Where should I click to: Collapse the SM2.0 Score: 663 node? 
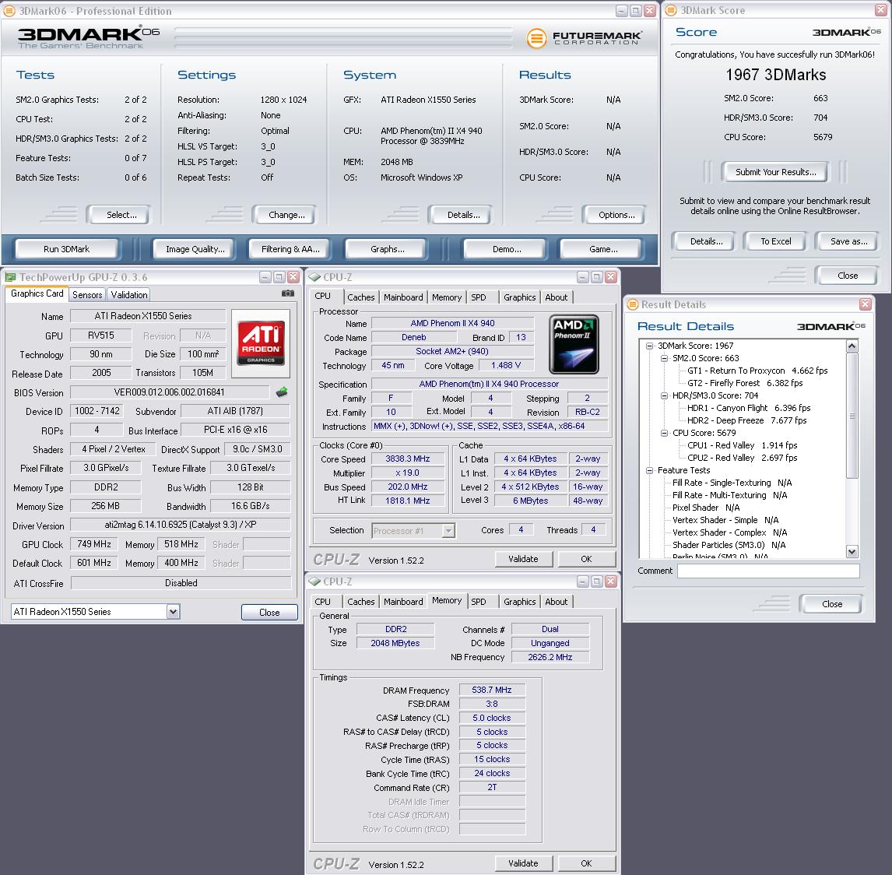pos(664,358)
